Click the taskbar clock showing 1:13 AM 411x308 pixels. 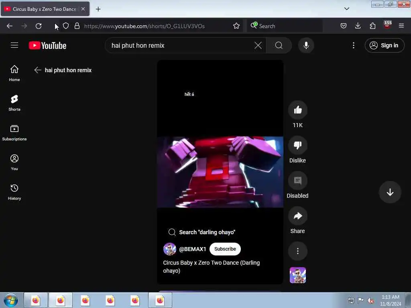coord(390,300)
